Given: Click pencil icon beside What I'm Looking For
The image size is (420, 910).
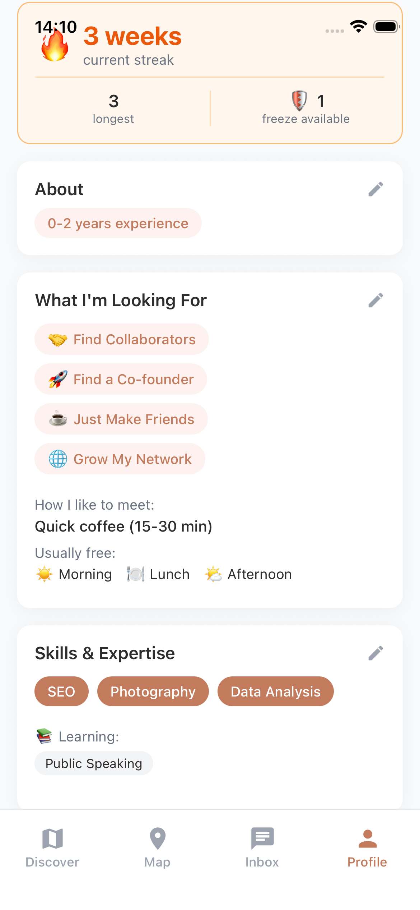Looking at the screenshot, I should [375, 300].
